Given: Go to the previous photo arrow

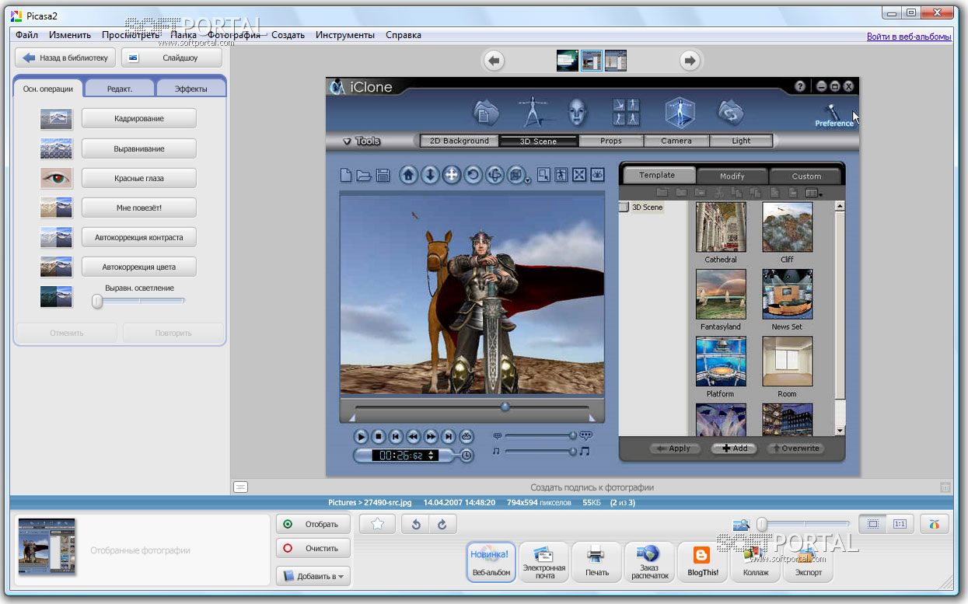Looking at the screenshot, I should pyautogui.click(x=494, y=61).
